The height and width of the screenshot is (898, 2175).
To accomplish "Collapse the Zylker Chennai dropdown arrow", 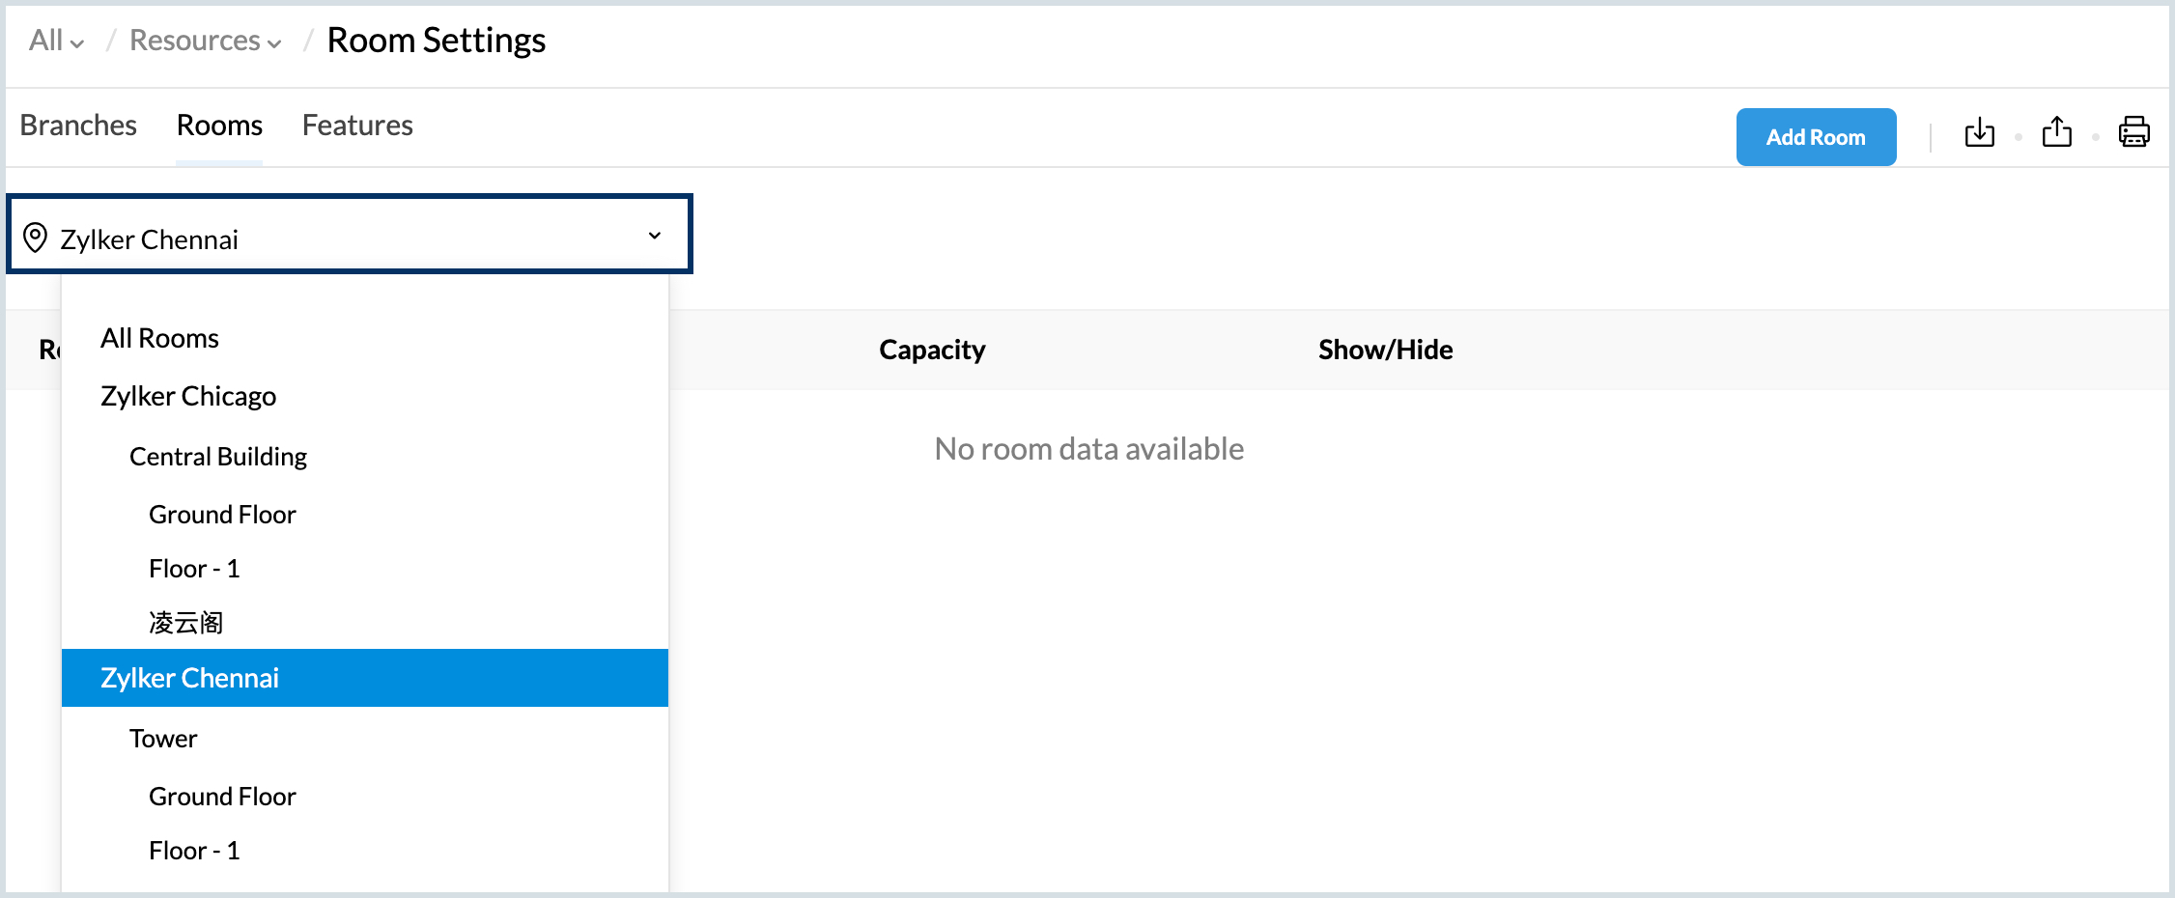I will [x=654, y=236].
